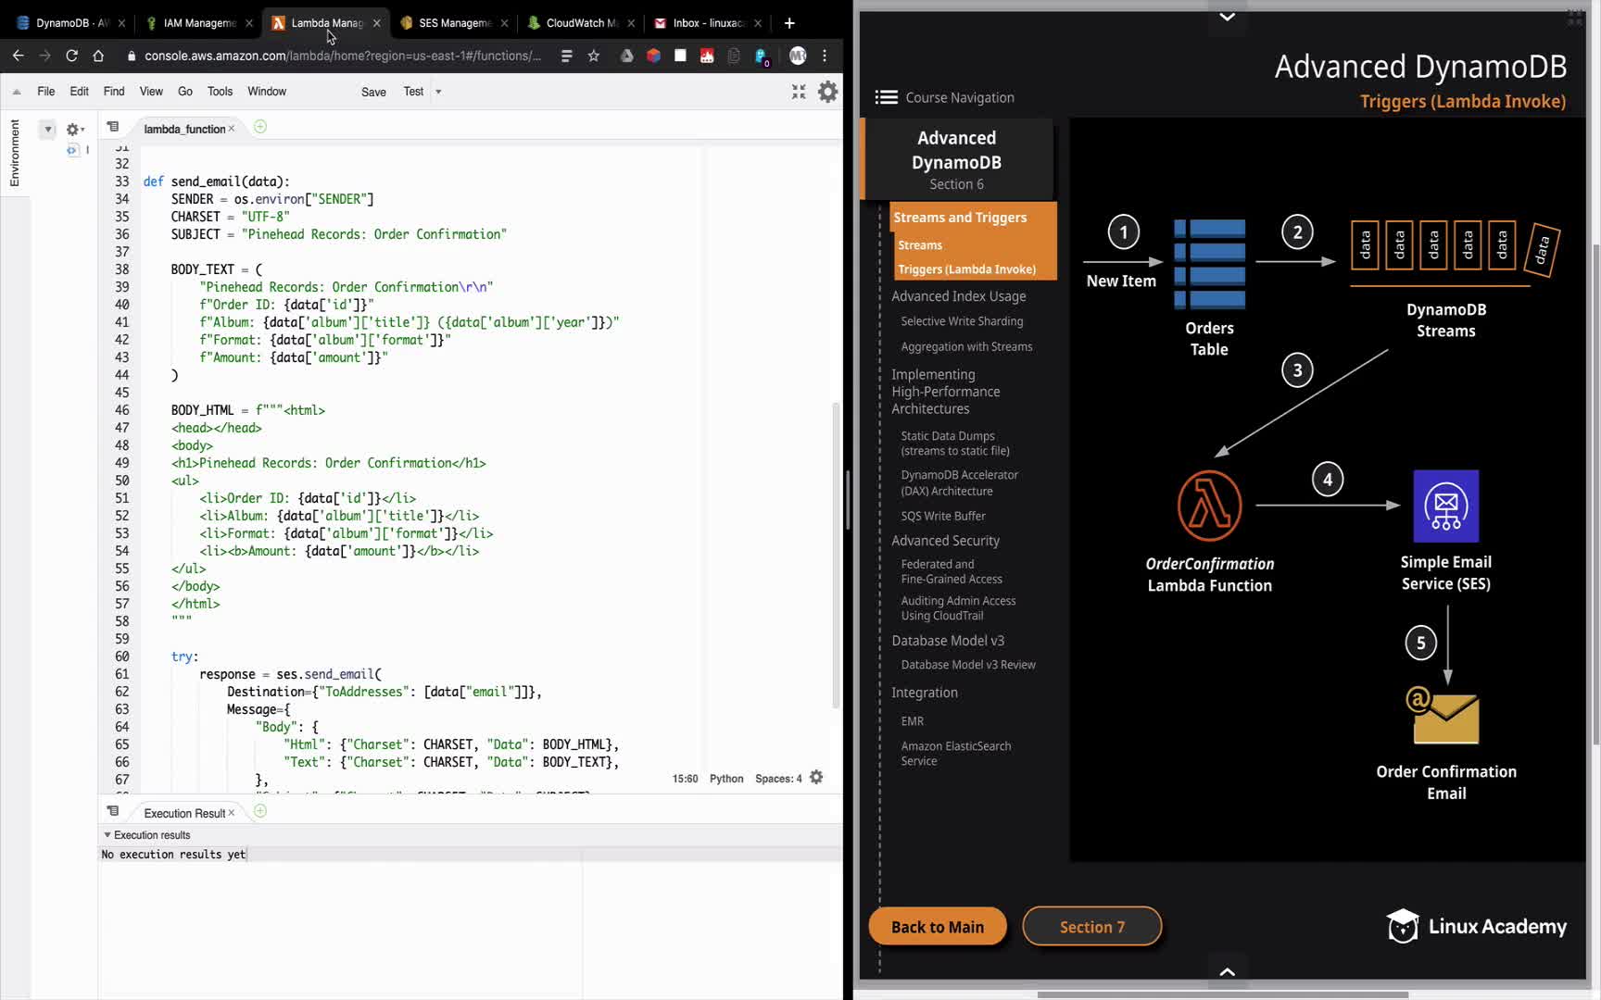
Task: Go to Section 7
Action: tap(1091, 927)
